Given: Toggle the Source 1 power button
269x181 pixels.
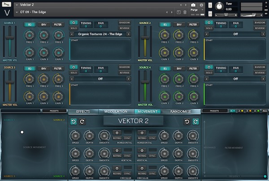Looking at the screenshot, I should 74,22.
